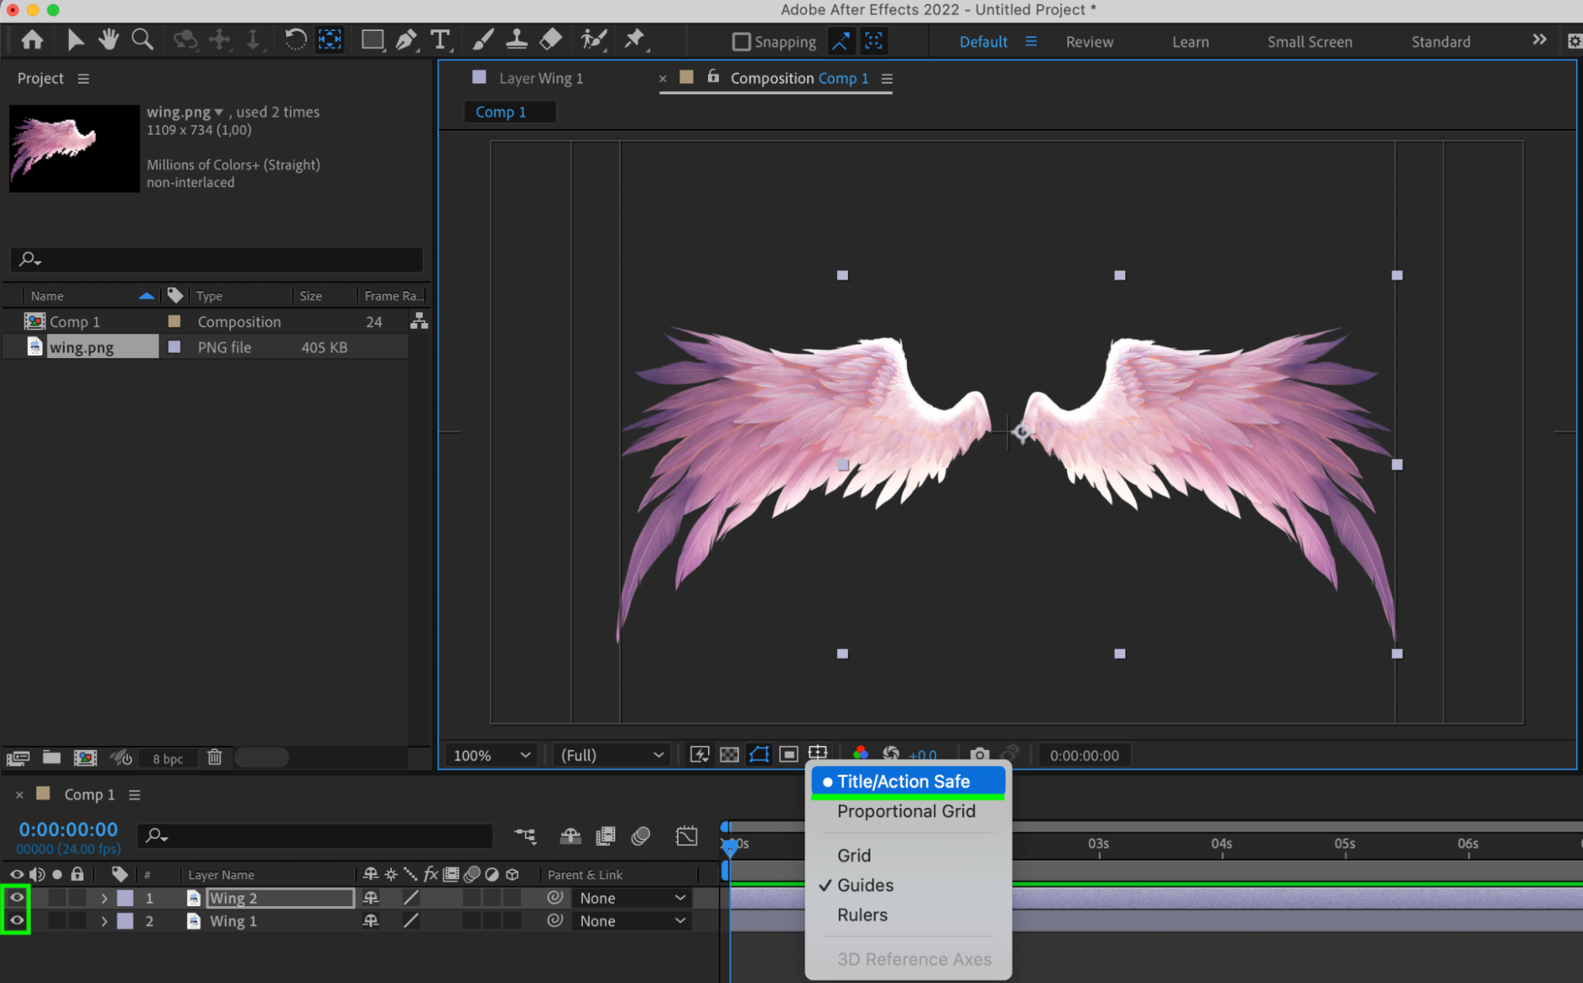This screenshot has height=983, width=1583.
Task: Select the Pen tool in toolbar
Action: (x=405, y=40)
